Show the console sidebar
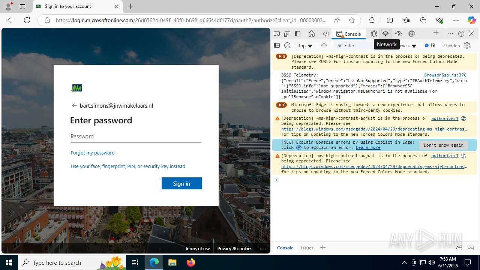This screenshot has width=480, height=270. [x=277, y=45]
